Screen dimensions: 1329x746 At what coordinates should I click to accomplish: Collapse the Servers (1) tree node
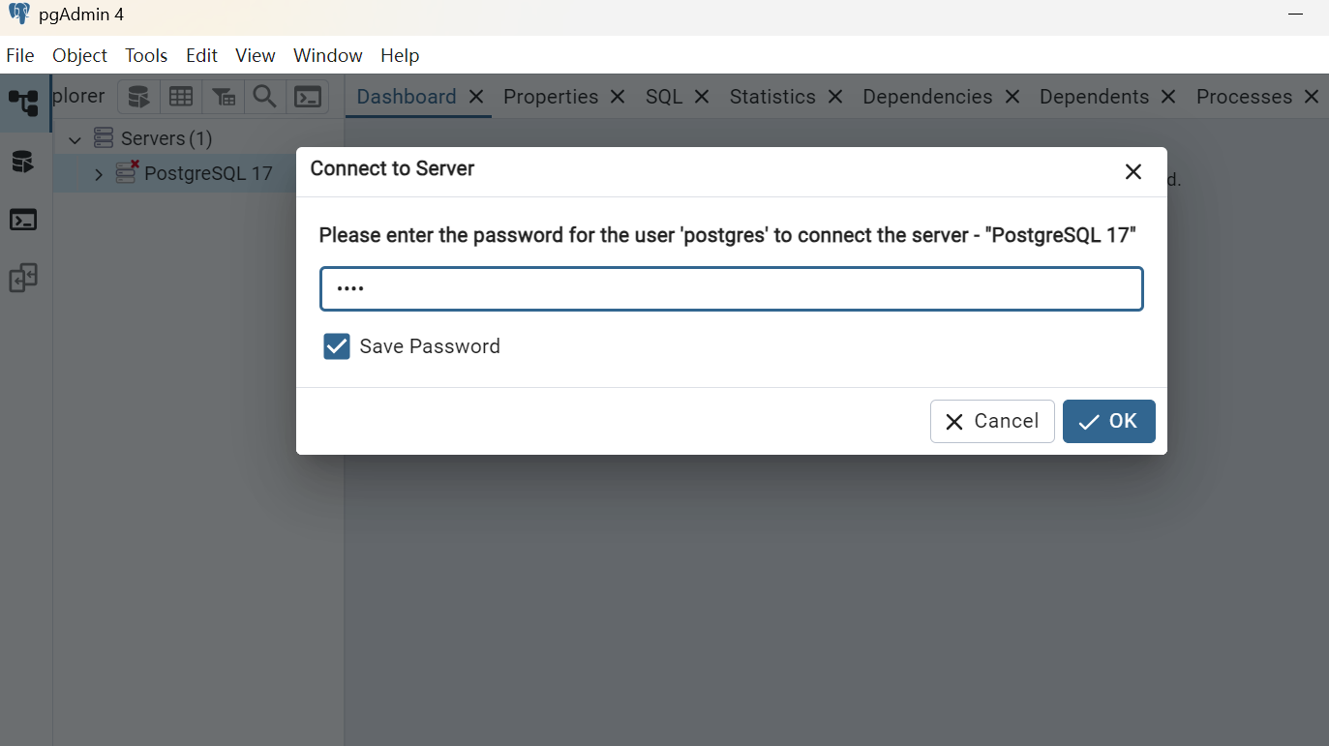(75, 139)
